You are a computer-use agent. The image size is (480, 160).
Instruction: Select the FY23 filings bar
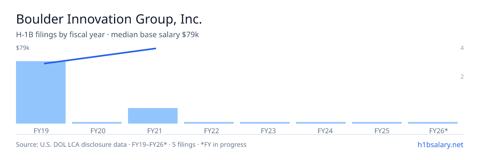tap(265, 123)
